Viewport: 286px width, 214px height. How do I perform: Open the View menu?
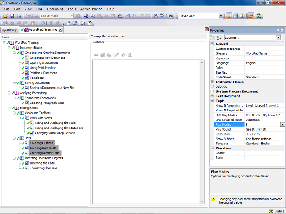(x=28, y=9)
